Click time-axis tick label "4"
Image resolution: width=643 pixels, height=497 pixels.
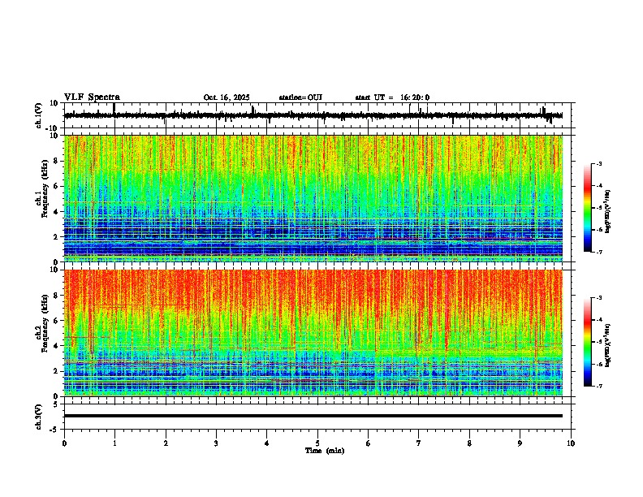(x=267, y=443)
